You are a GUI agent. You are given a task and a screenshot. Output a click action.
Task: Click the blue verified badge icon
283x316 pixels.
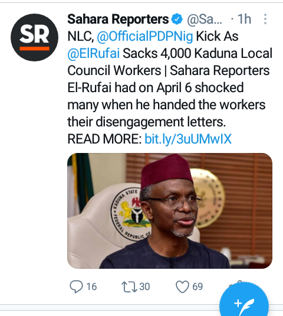[x=177, y=19]
